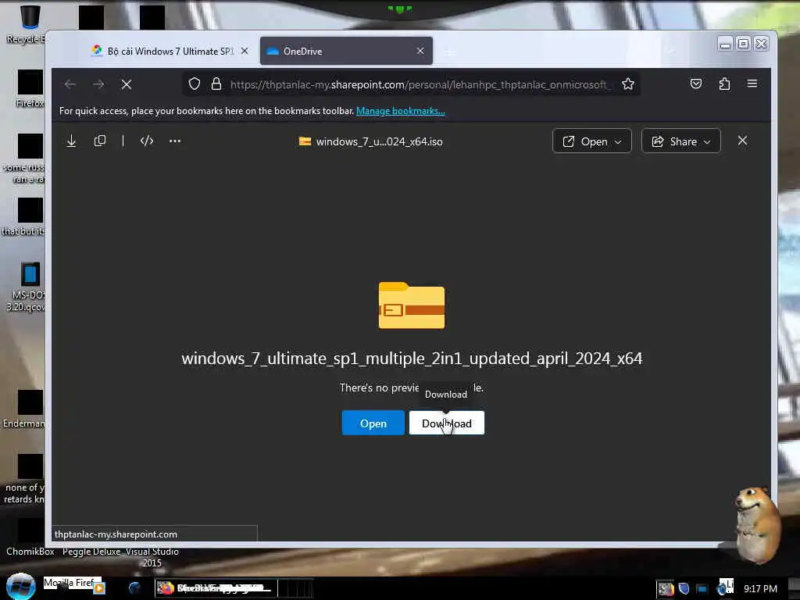800x600 pixels.
Task: Click the tracking protection shield icon
Action: pos(195,84)
